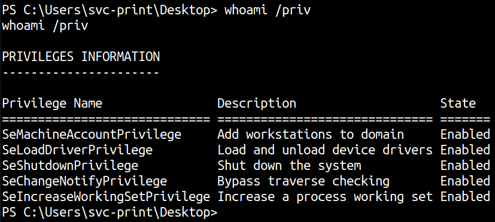495x222 pixels.
Task: Click the SeMachineAccountPrivilege entry
Action: [92, 135]
